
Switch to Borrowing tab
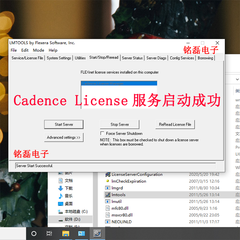pyautogui.click(x=205, y=58)
